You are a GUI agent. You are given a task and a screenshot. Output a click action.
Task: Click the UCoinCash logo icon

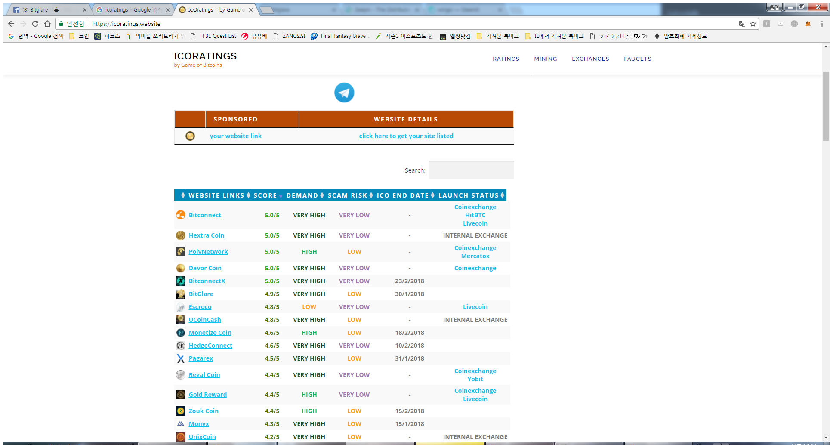click(181, 320)
